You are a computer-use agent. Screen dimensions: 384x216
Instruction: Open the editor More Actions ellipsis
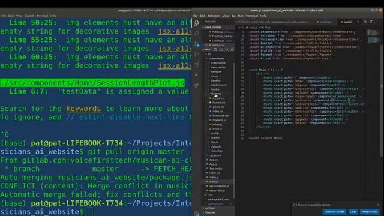pos(378,22)
